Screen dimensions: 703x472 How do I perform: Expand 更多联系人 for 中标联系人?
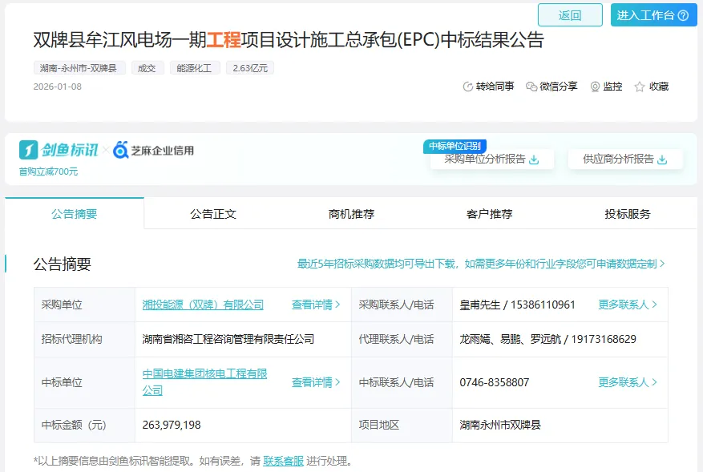coord(628,382)
